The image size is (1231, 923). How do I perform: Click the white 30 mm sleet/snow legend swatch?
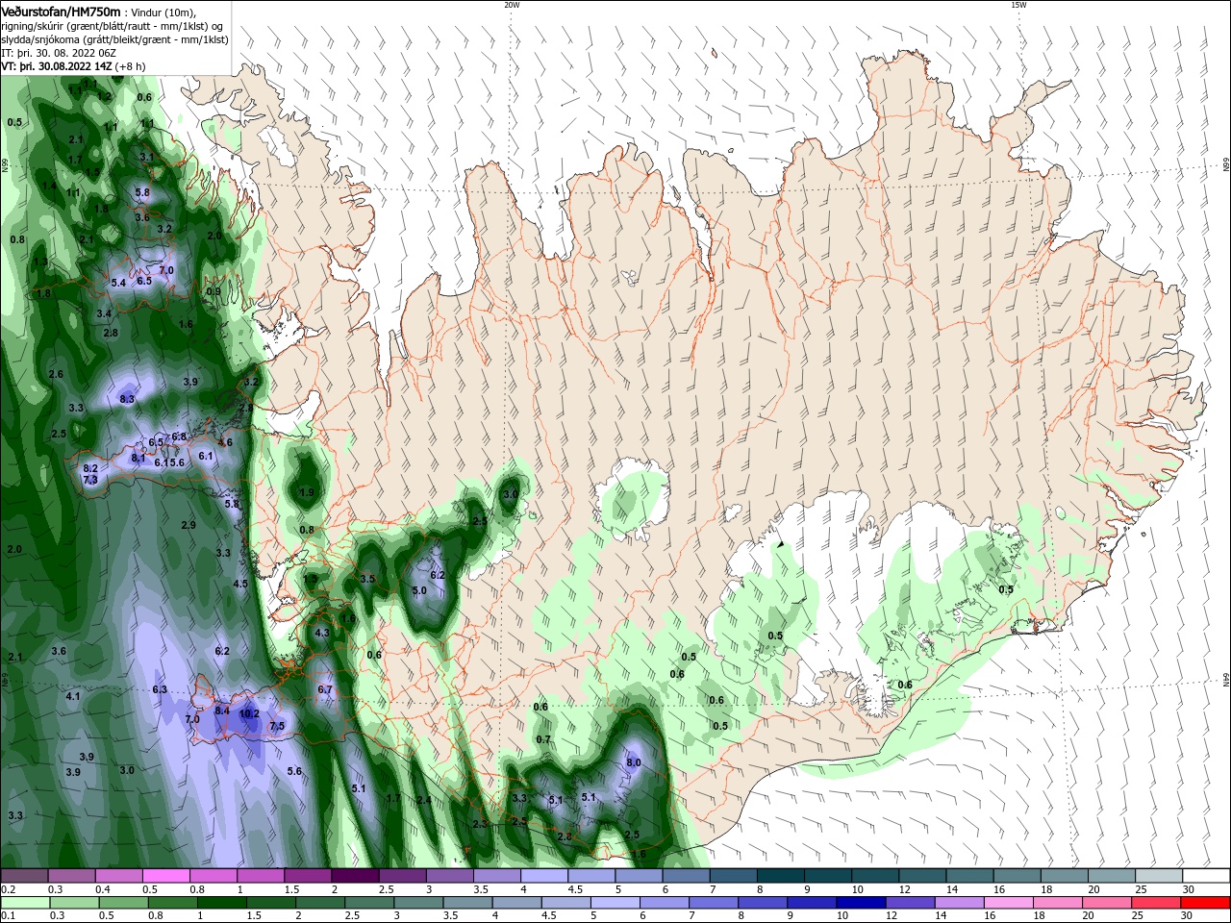click(x=1205, y=876)
